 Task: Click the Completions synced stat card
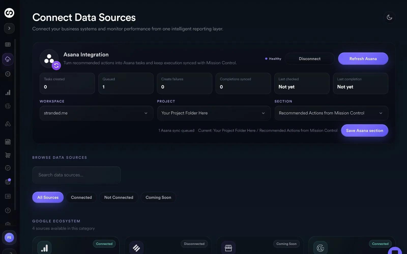[243, 83]
